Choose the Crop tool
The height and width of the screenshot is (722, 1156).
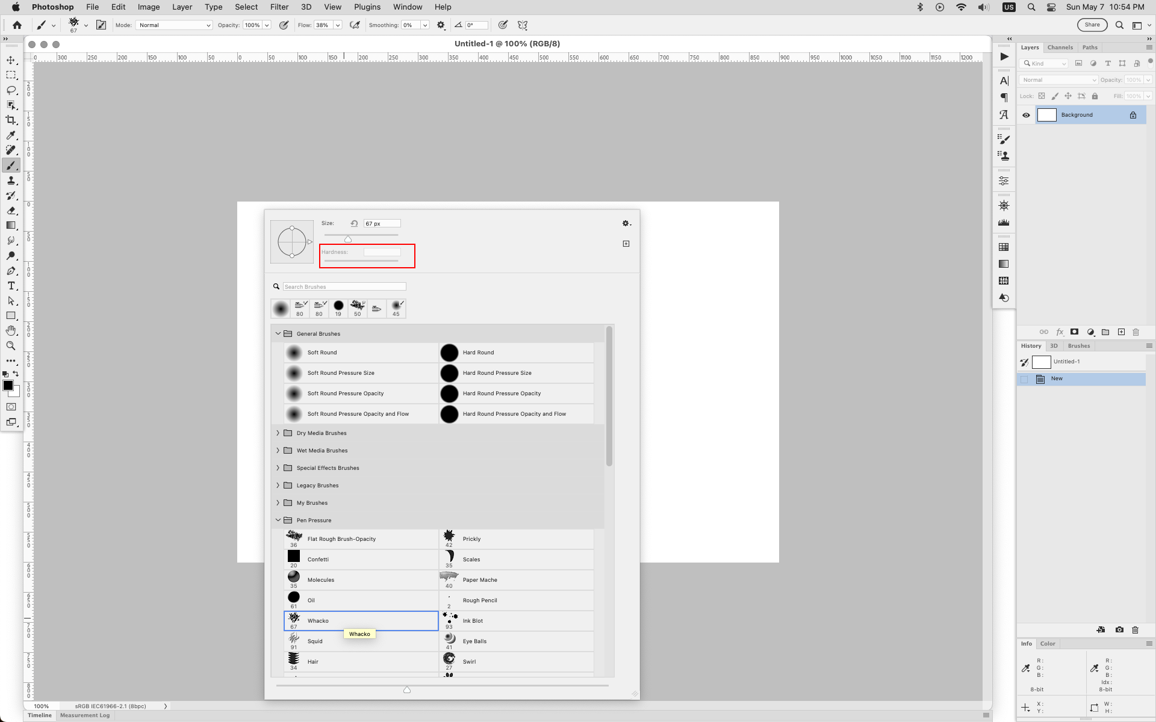pyautogui.click(x=11, y=120)
